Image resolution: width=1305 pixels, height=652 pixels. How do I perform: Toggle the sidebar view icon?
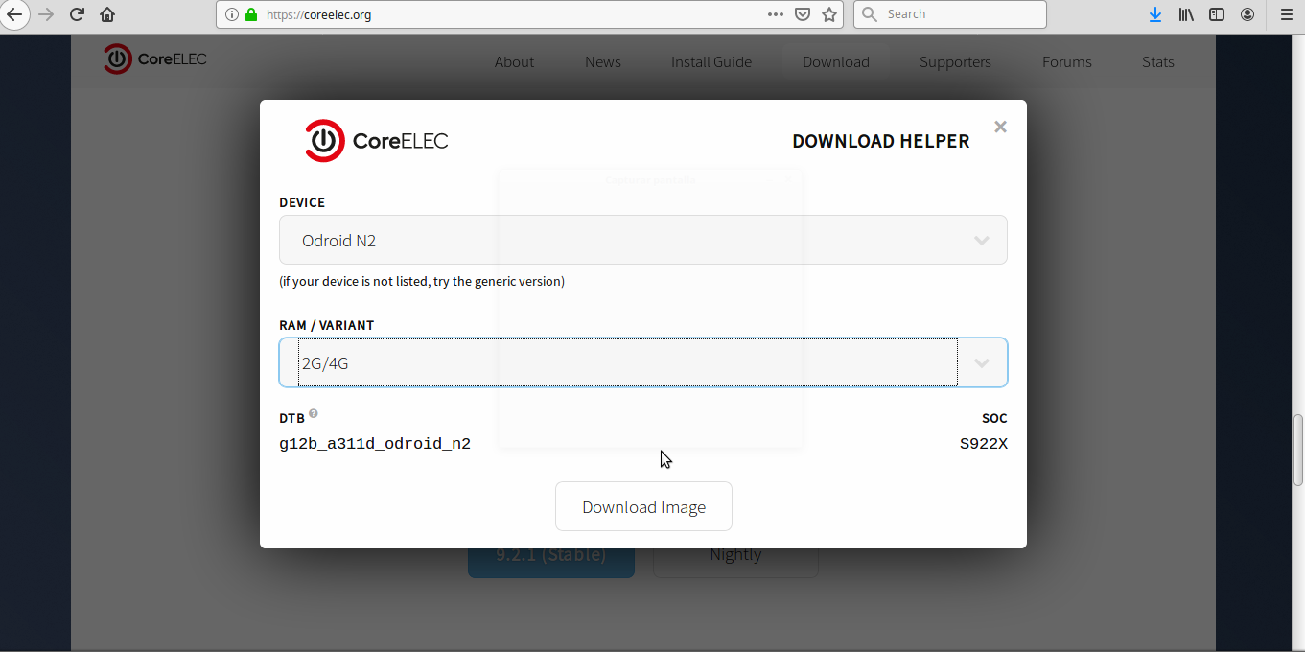[x=1217, y=14]
